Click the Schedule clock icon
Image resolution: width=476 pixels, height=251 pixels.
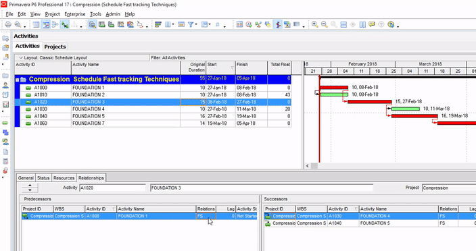pos(249,24)
